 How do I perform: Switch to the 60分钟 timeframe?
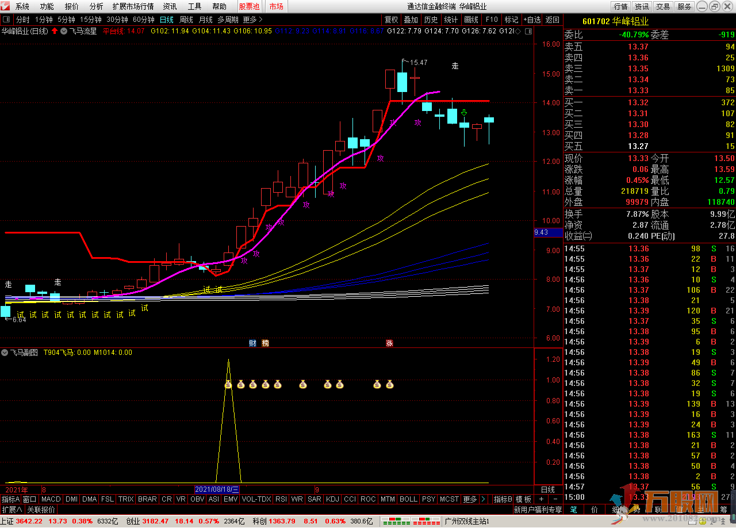[144, 20]
